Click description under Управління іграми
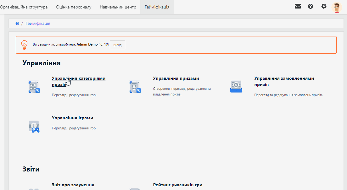Viewport: 347px width, 190px height. [x=74, y=128]
